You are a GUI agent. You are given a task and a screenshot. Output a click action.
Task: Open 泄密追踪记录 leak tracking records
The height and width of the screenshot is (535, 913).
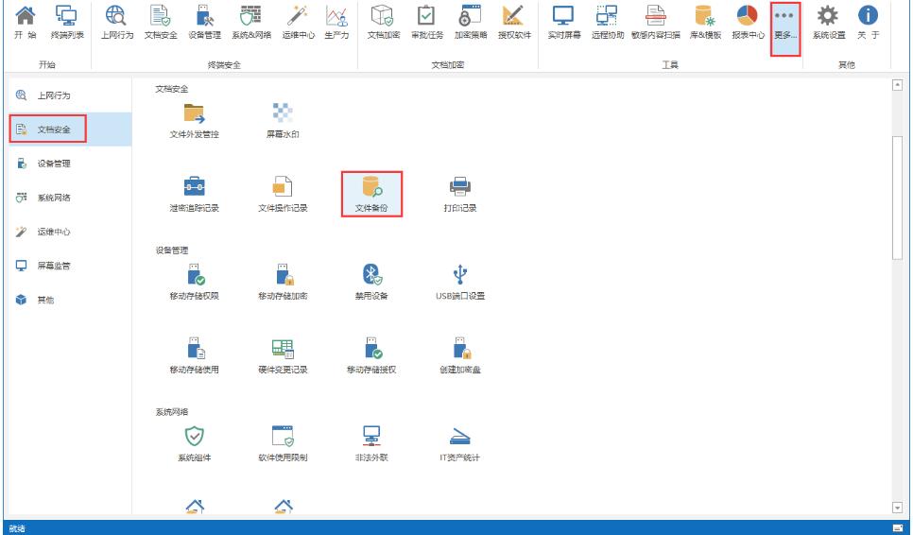click(194, 187)
